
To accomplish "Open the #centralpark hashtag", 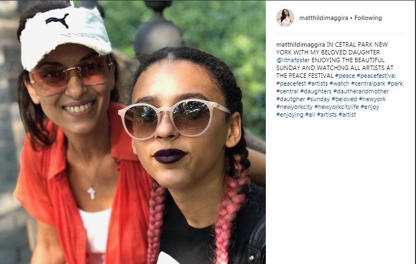I will [368, 83].
